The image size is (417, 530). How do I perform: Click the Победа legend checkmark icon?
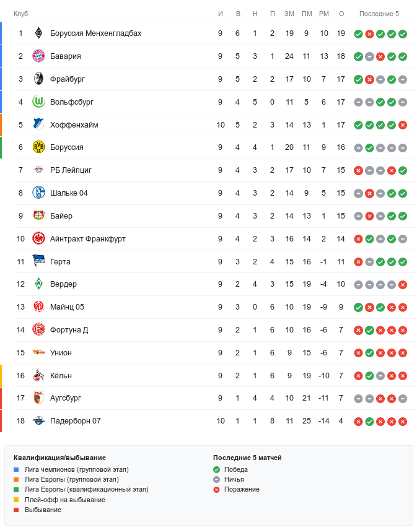[217, 469]
